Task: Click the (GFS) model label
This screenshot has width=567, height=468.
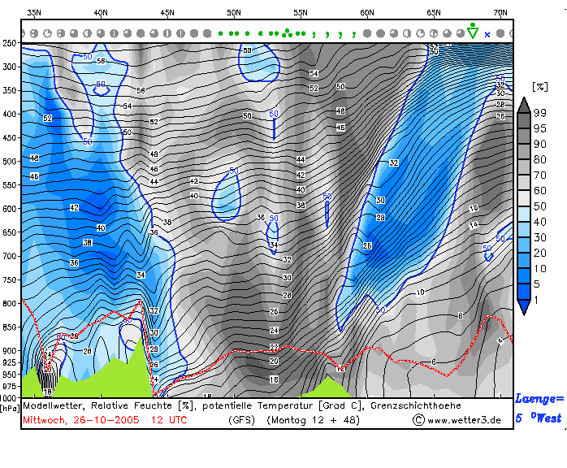Action: pyautogui.click(x=241, y=420)
